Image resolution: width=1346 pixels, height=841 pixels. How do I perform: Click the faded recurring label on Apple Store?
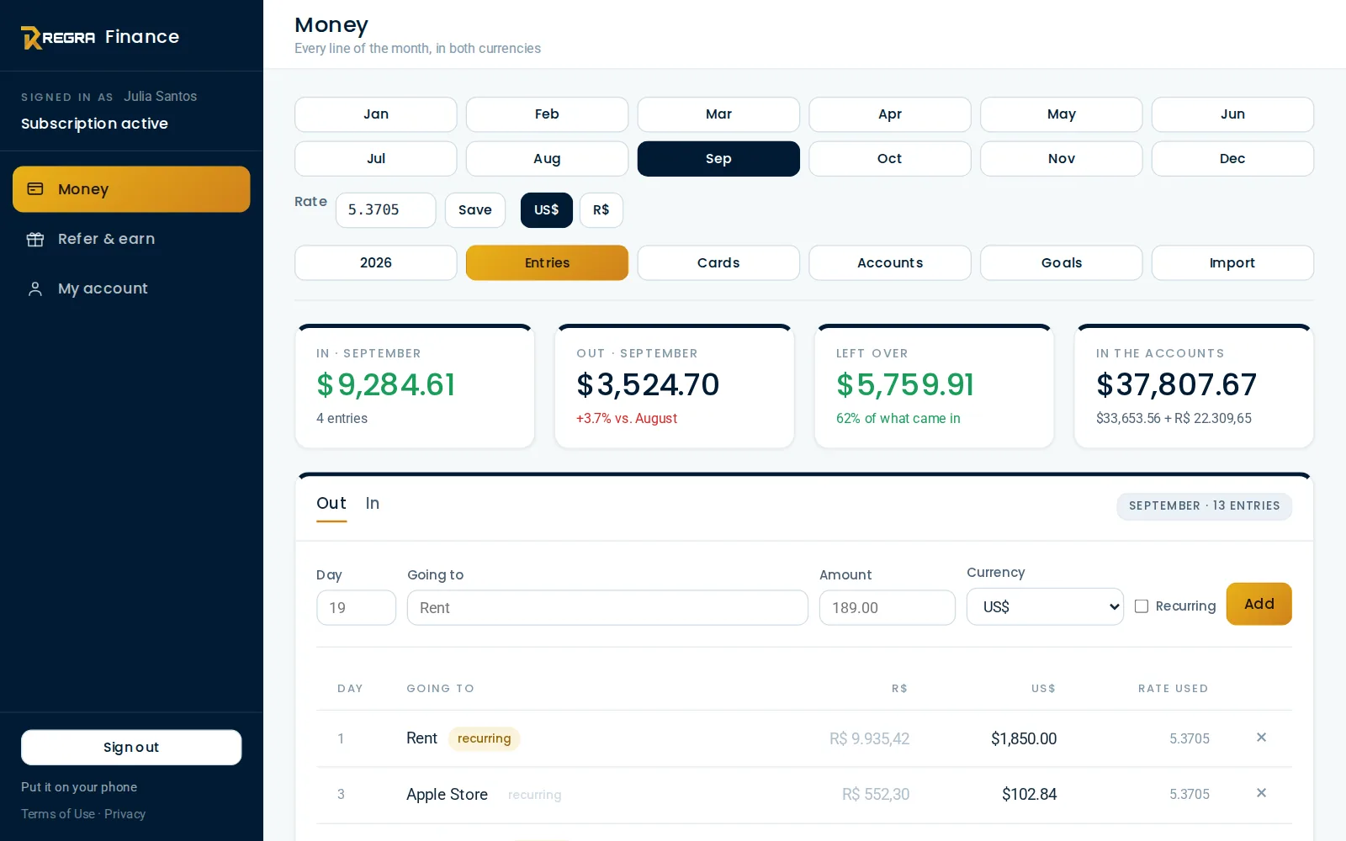click(534, 795)
